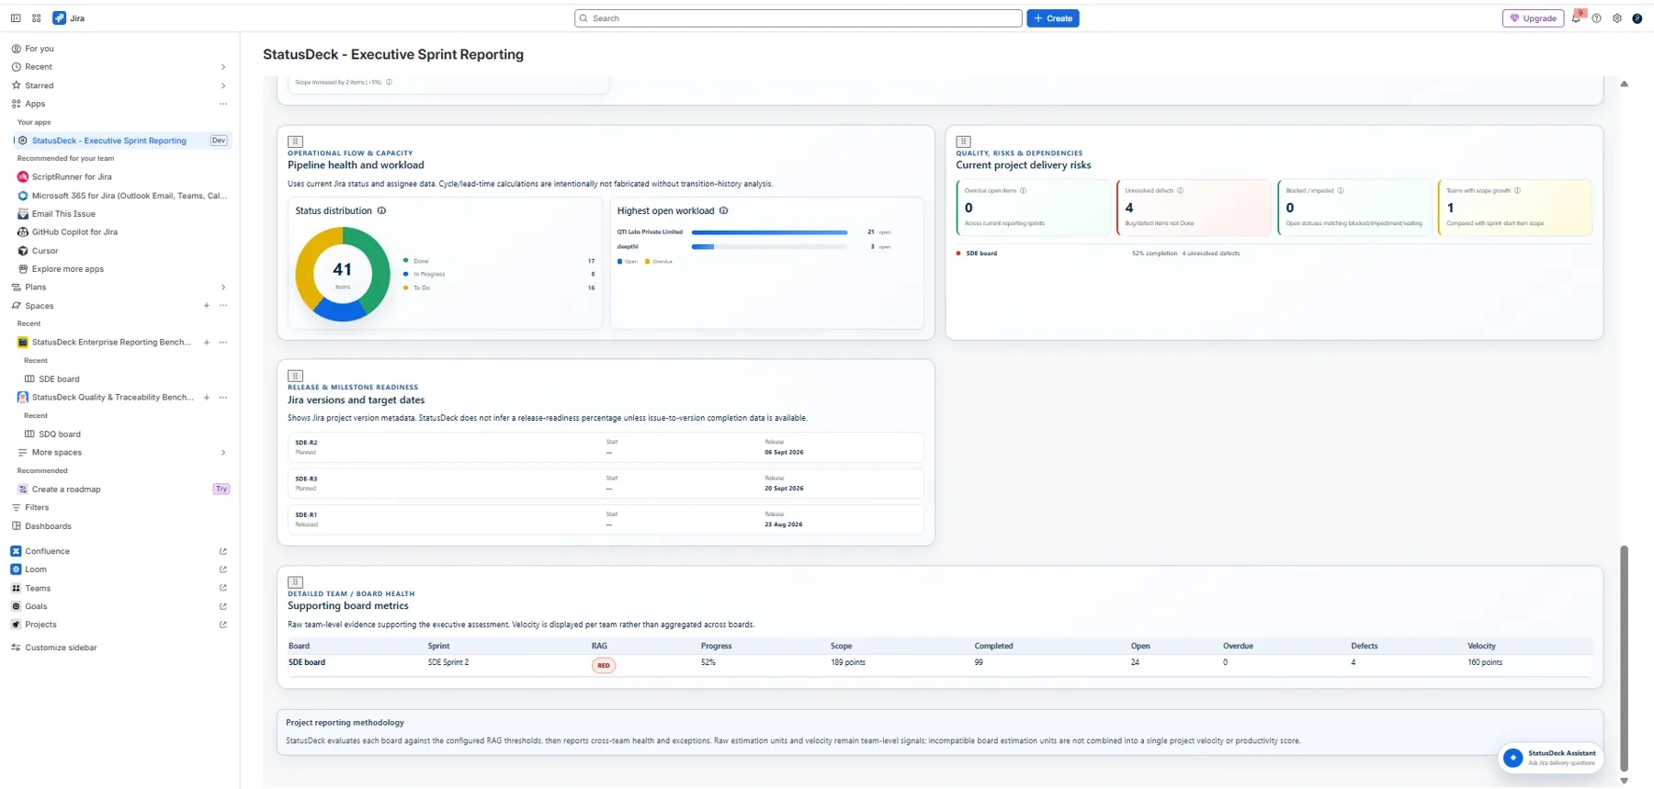Open the notifications bell
The image size is (1654, 789).
click(1577, 18)
